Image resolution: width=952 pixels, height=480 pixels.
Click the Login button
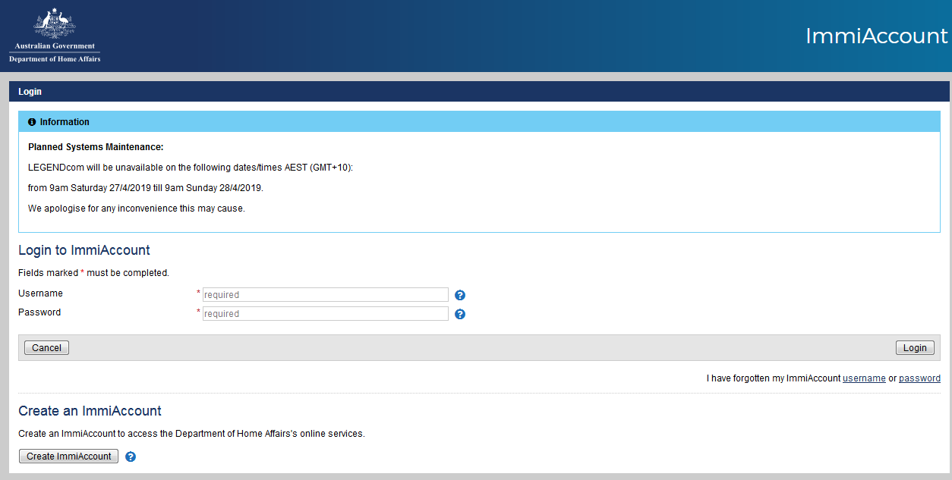[x=915, y=348]
